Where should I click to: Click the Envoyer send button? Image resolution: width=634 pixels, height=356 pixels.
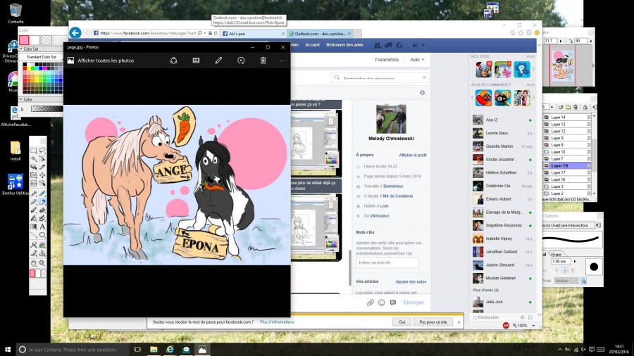414,303
